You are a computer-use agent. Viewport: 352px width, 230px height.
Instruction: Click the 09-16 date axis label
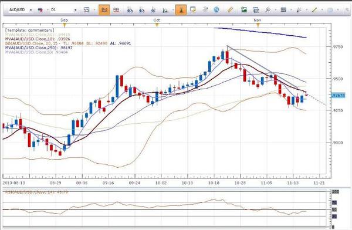pyautogui.click(x=108, y=183)
